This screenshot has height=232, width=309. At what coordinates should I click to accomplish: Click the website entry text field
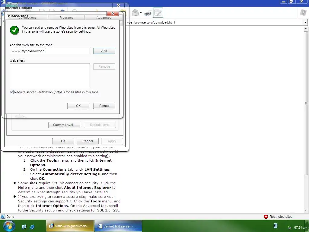point(50,51)
